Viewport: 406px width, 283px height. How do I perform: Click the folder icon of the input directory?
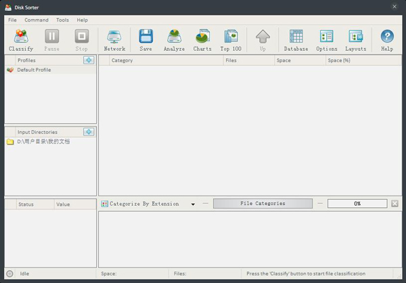click(10, 141)
